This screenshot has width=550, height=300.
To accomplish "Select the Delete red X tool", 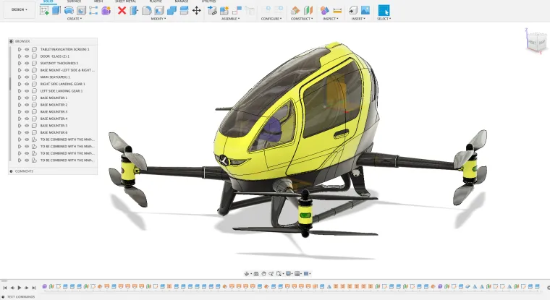I will click(x=122, y=10).
